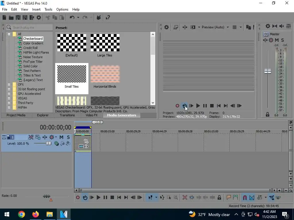
Task: Expand the GPU Accelerated folder
Action: [x=9, y=94]
